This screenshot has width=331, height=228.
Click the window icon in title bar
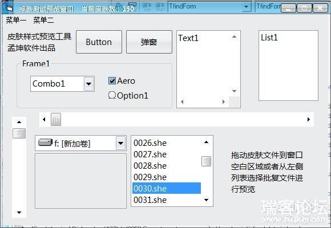tap(9, 8)
